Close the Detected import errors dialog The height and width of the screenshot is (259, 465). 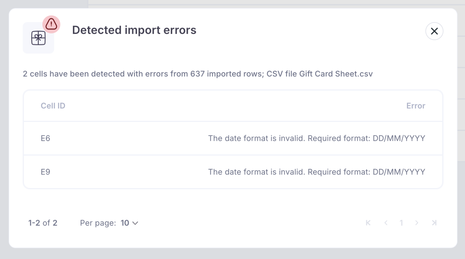(x=434, y=31)
